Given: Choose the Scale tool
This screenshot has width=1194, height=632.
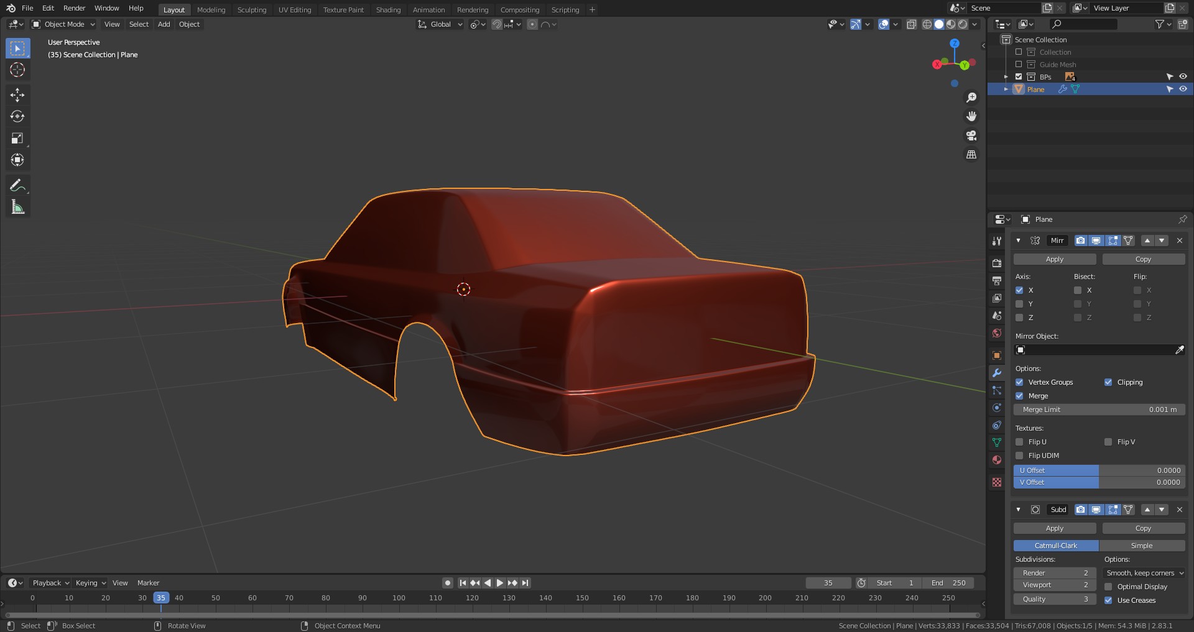Looking at the screenshot, I should [x=17, y=138].
